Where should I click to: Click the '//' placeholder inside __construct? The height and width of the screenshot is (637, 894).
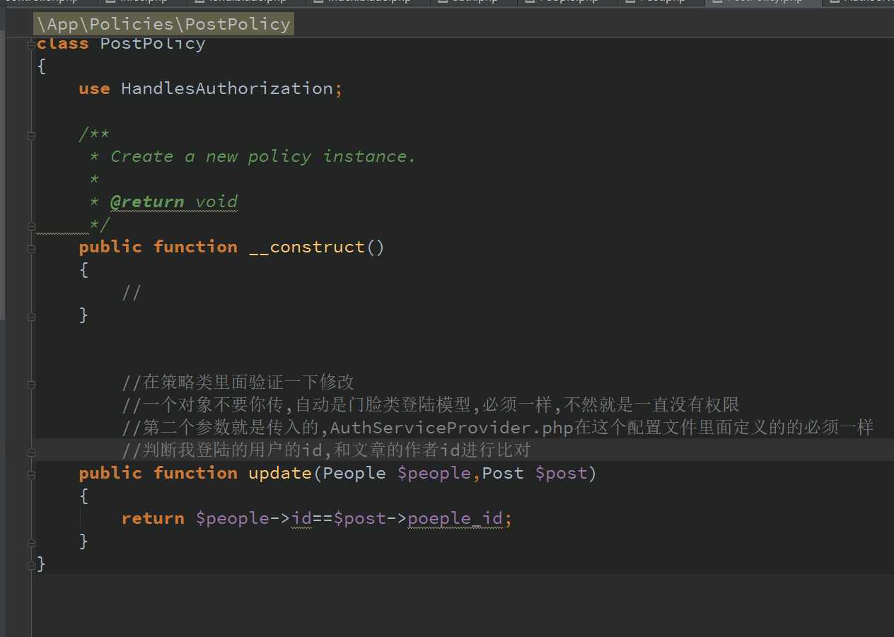(x=132, y=292)
